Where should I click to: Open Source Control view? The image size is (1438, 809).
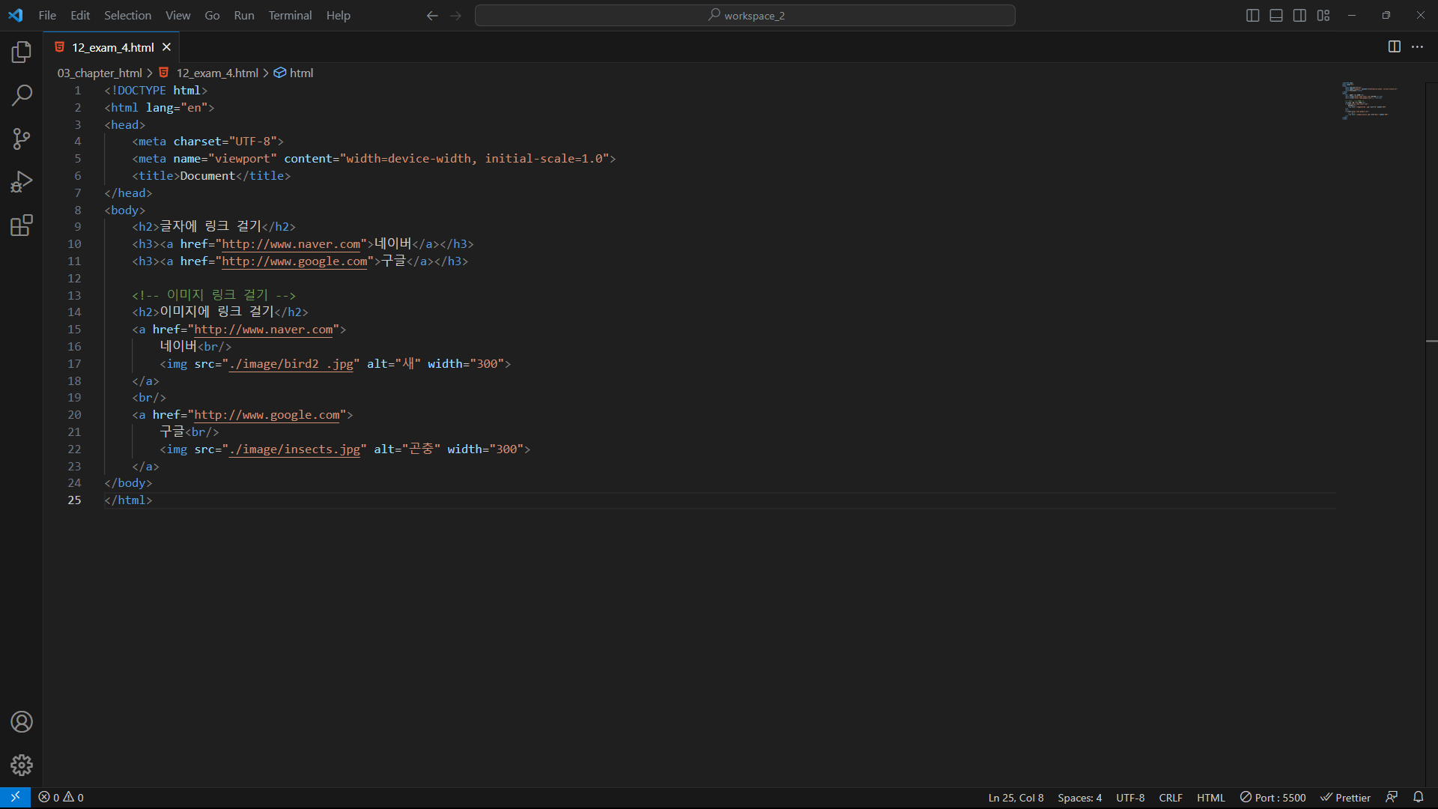22,139
